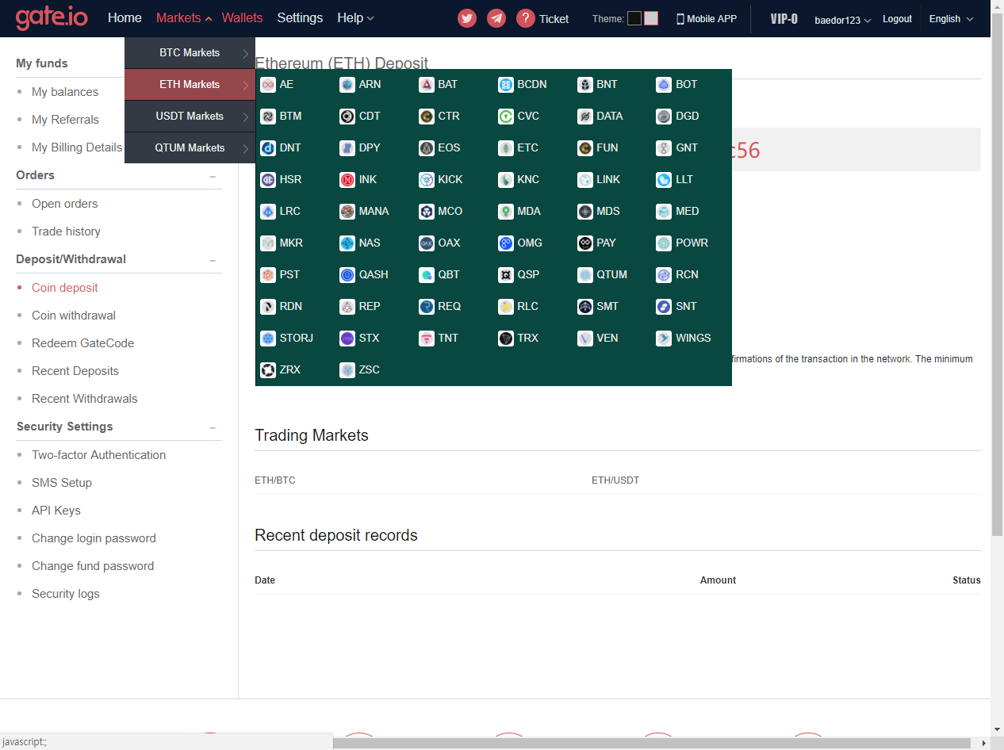Expand the BTC Markets submenu
Image resolution: width=1004 pixels, height=750 pixels.
(x=190, y=53)
